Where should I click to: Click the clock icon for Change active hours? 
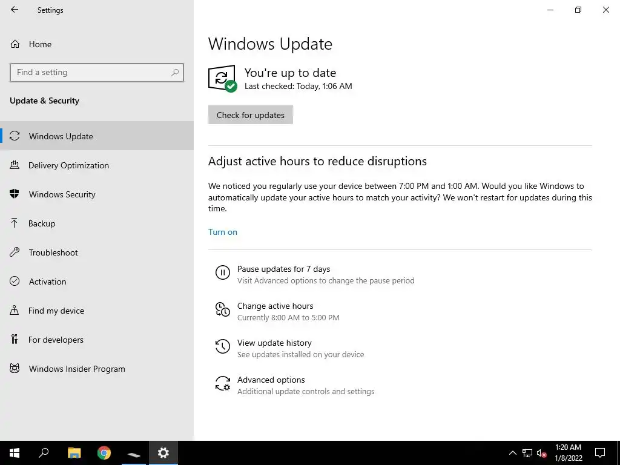[x=223, y=309]
